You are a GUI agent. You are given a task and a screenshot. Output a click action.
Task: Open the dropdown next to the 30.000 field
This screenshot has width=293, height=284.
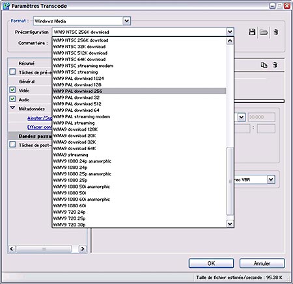pos(242,117)
